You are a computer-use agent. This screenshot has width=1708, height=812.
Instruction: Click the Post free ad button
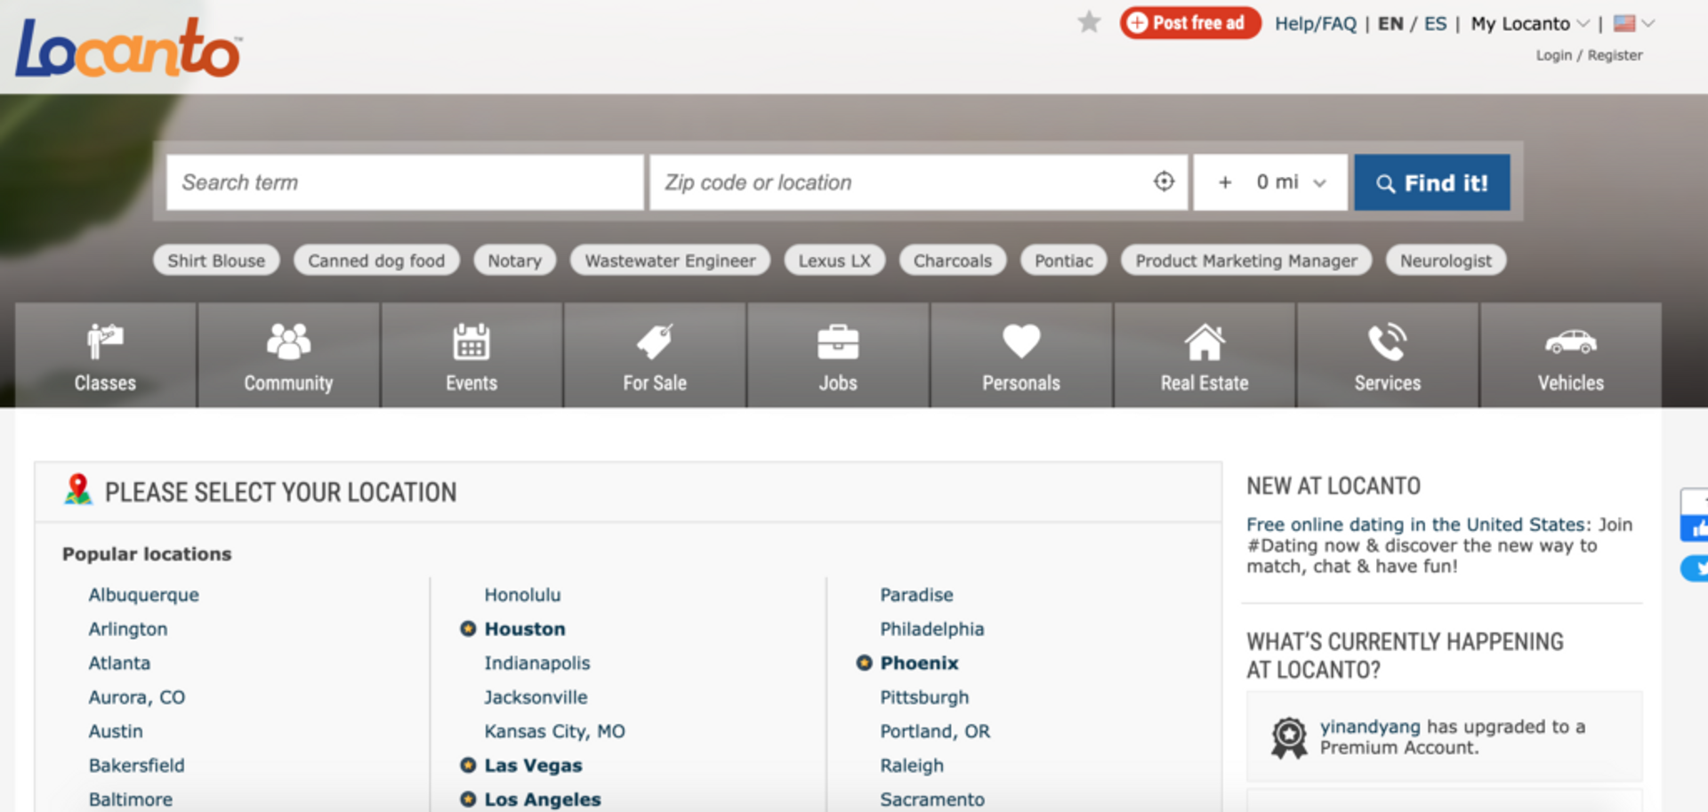[1189, 23]
